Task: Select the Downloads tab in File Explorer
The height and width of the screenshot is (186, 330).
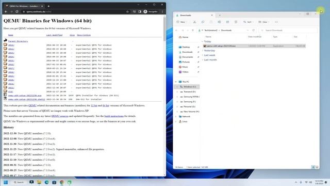Action: 194,15
